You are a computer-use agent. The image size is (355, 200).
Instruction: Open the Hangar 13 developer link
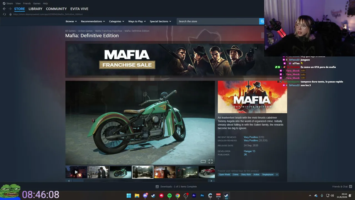pos(250,151)
